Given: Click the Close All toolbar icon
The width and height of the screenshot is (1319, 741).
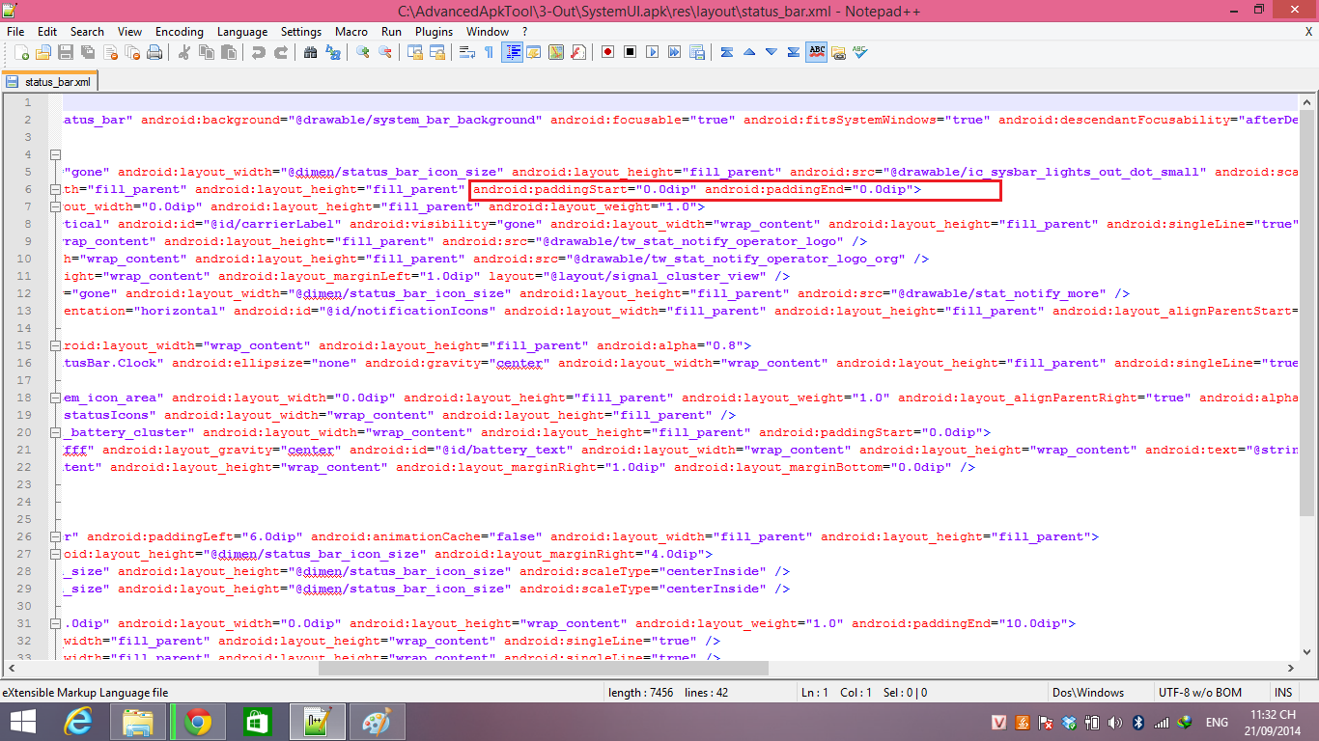Looking at the screenshot, I should point(132,52).
